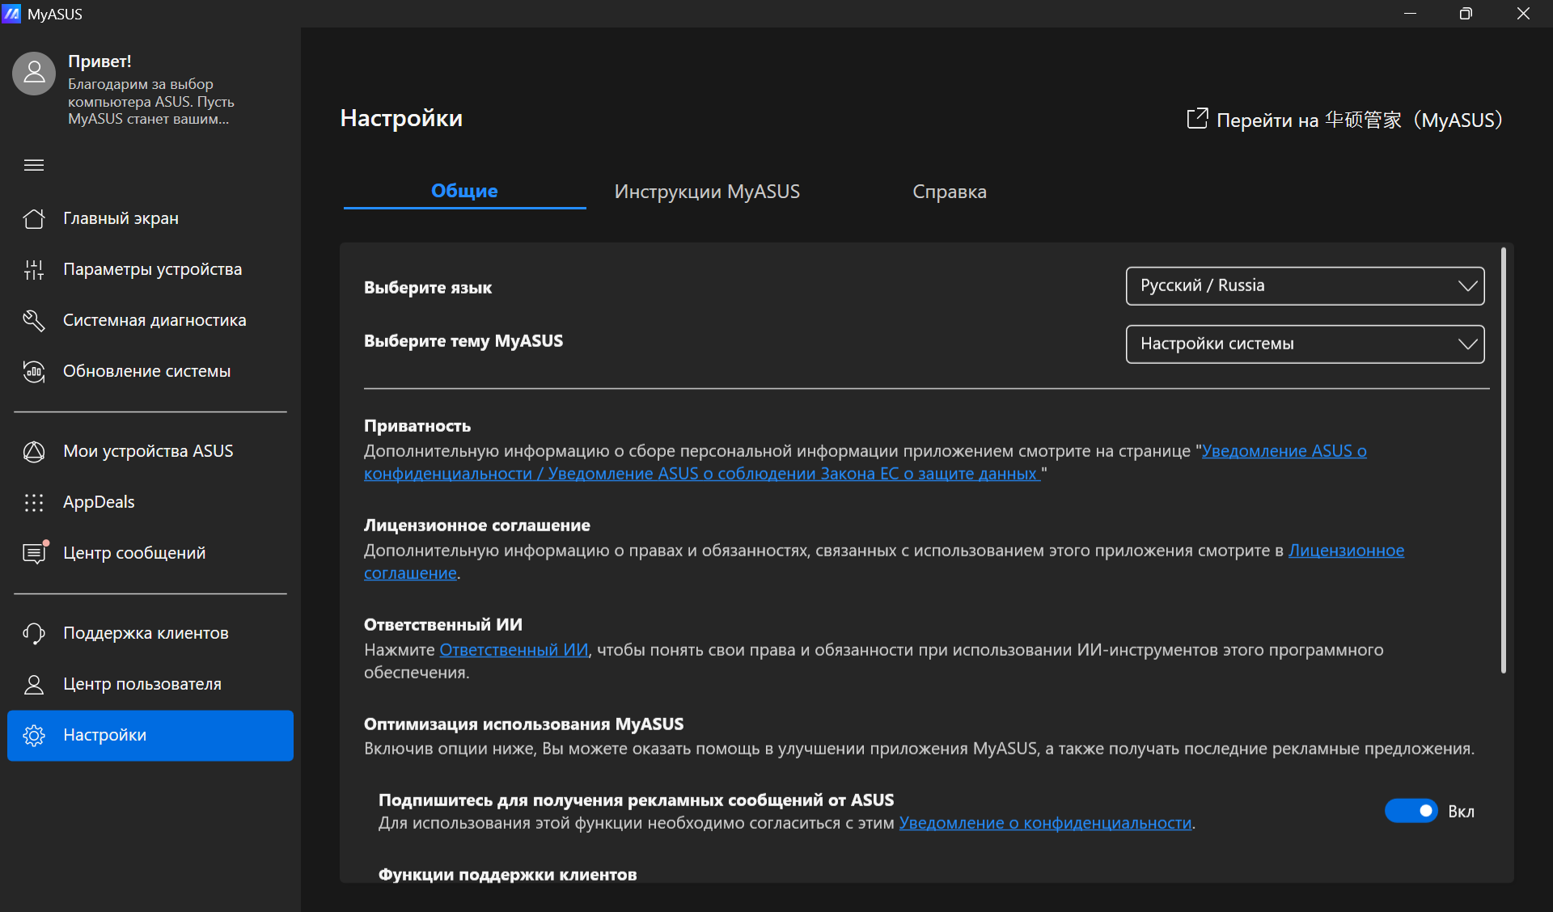Click the Главный экран home icon

(34, 218)
